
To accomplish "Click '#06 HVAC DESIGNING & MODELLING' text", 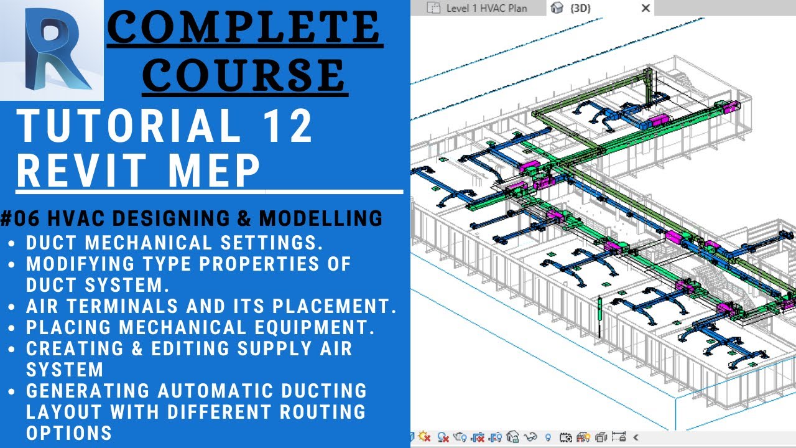I will (x=192, y=218).
